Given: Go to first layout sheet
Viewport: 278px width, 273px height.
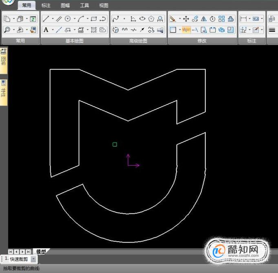Looking at the screenshot, I should [11, 251].
